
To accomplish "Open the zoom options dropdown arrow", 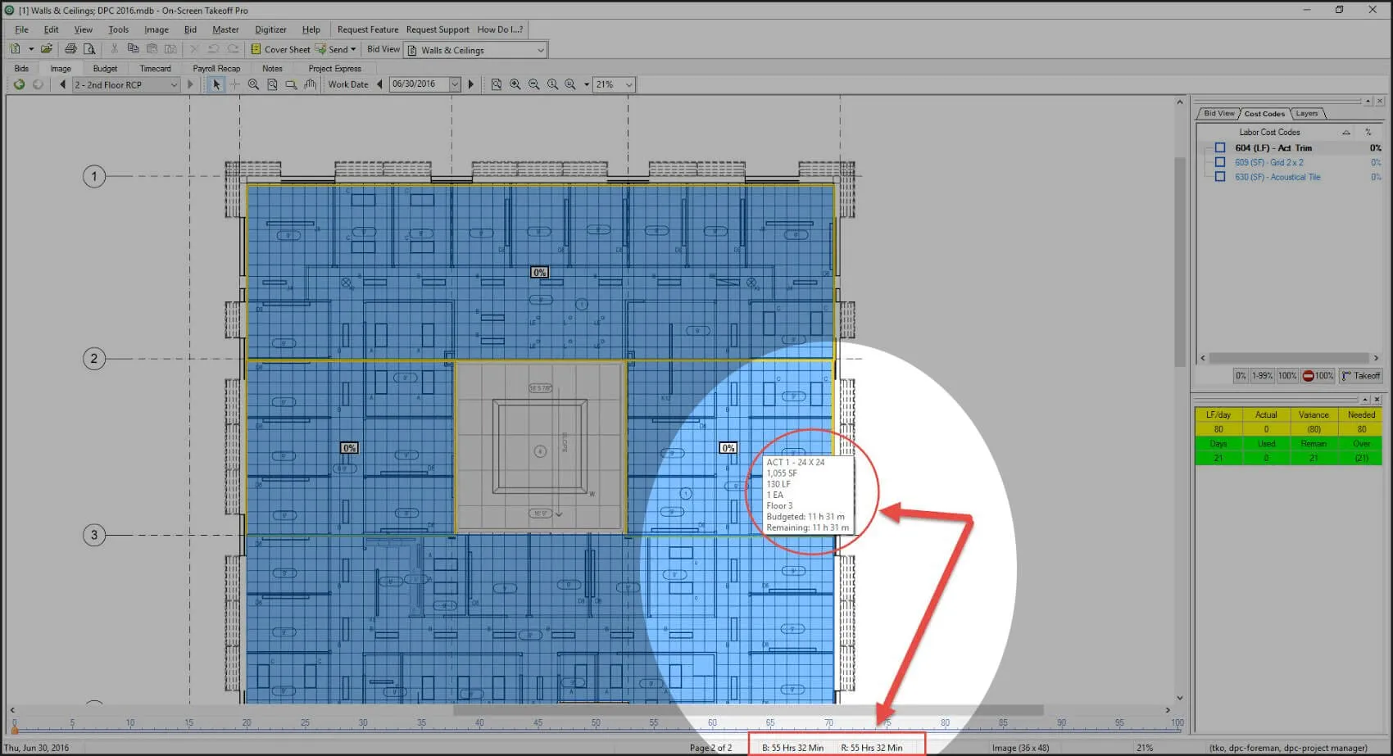I will pos(587,84).
